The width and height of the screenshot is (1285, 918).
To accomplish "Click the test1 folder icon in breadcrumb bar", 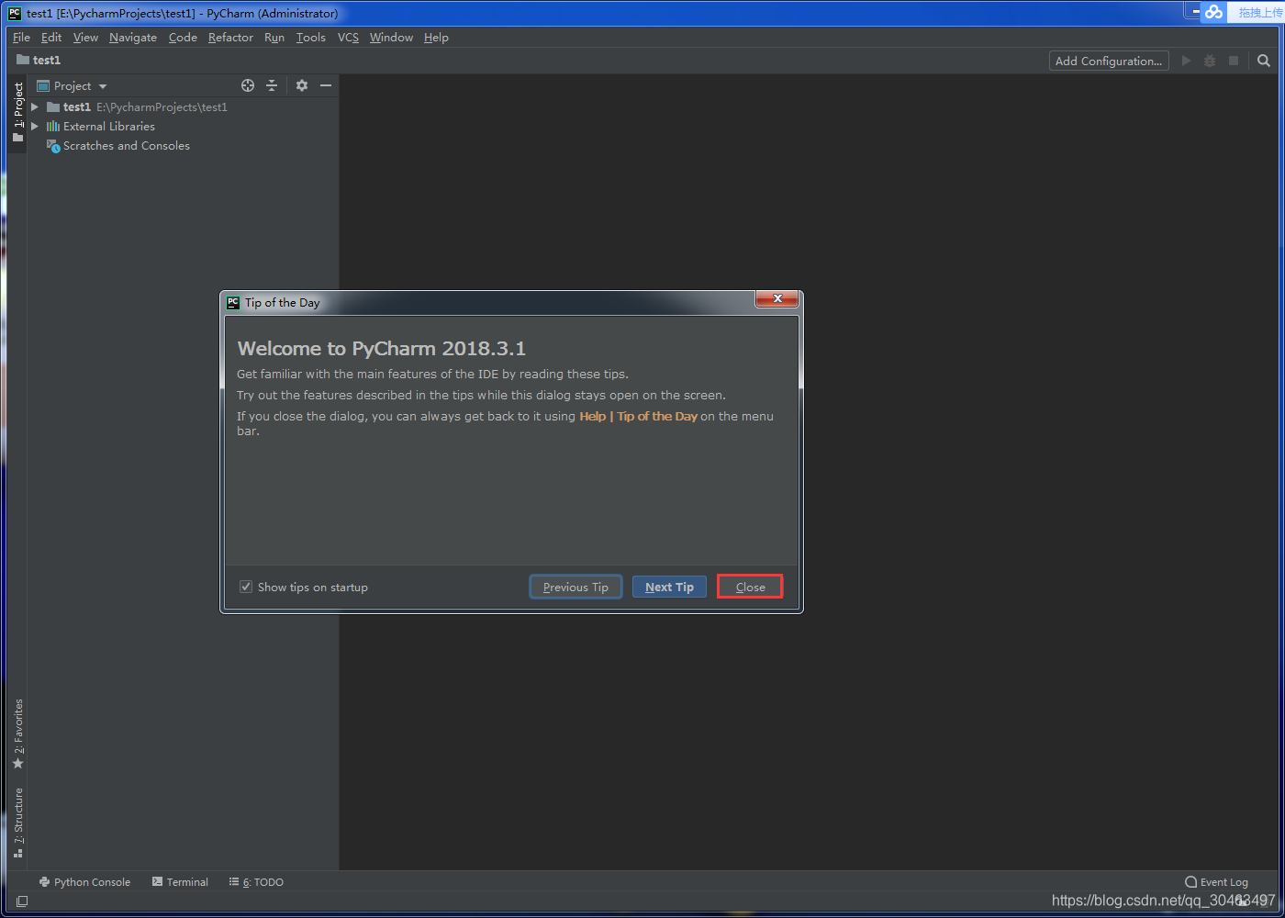I will (x=23, y=60).
